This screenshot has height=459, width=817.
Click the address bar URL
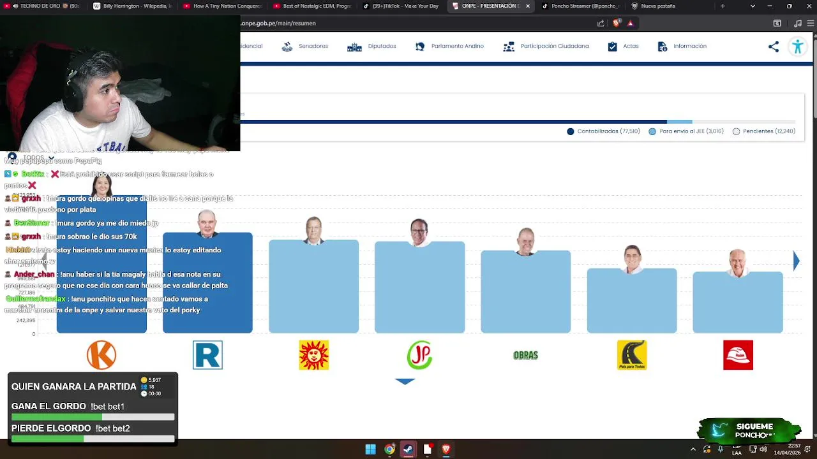coord(278,23)
